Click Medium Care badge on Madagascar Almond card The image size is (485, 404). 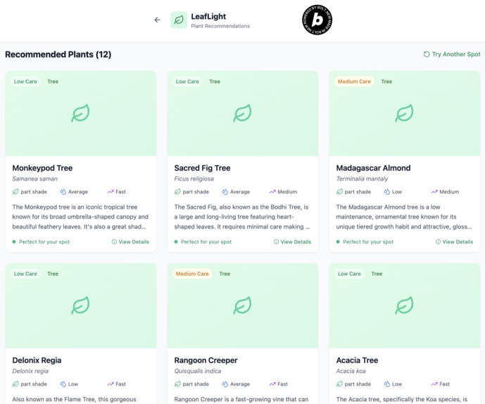pos(354,82)
